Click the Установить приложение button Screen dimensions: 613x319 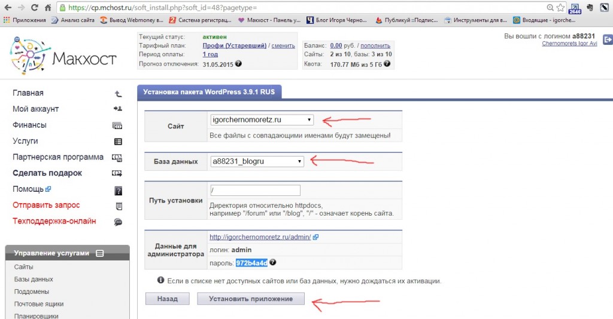251,299
